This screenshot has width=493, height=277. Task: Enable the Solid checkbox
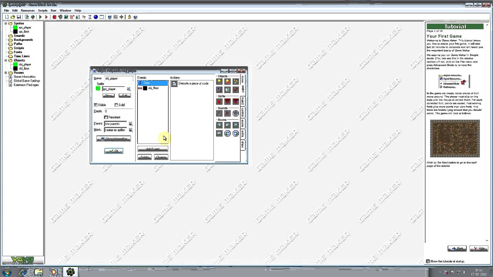click(116, 105)
